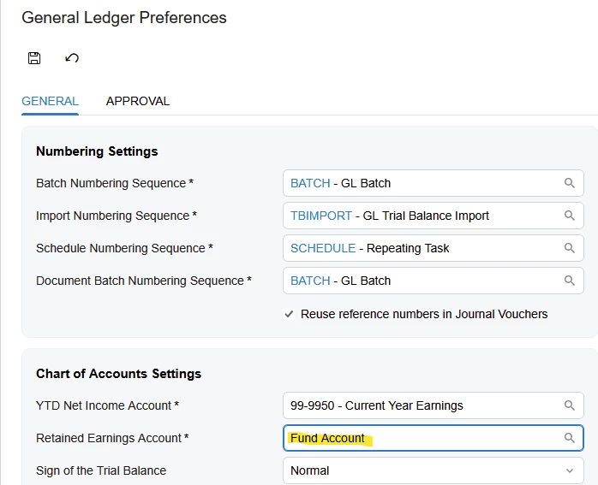
Task: Open Import Numbering Sequence lookup magnifier
Action: tap(570, 216)
